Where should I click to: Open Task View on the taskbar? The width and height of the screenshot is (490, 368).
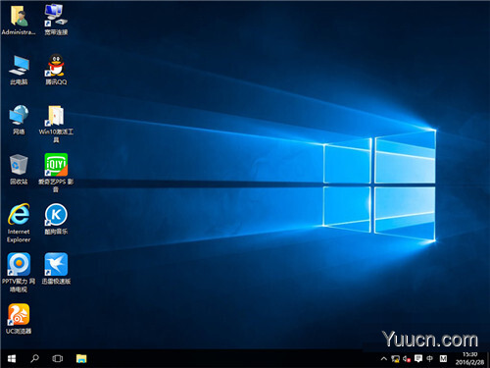coord(58,359)
